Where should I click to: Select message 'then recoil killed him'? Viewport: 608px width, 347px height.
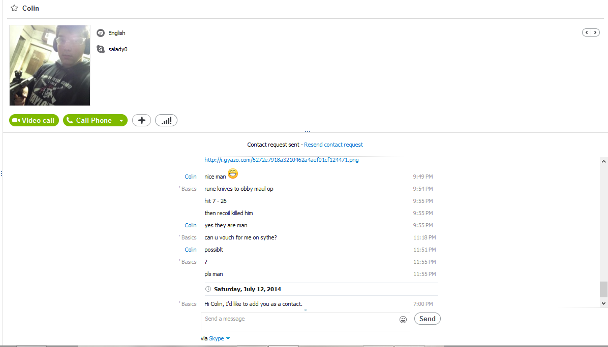tap(229, 213)
